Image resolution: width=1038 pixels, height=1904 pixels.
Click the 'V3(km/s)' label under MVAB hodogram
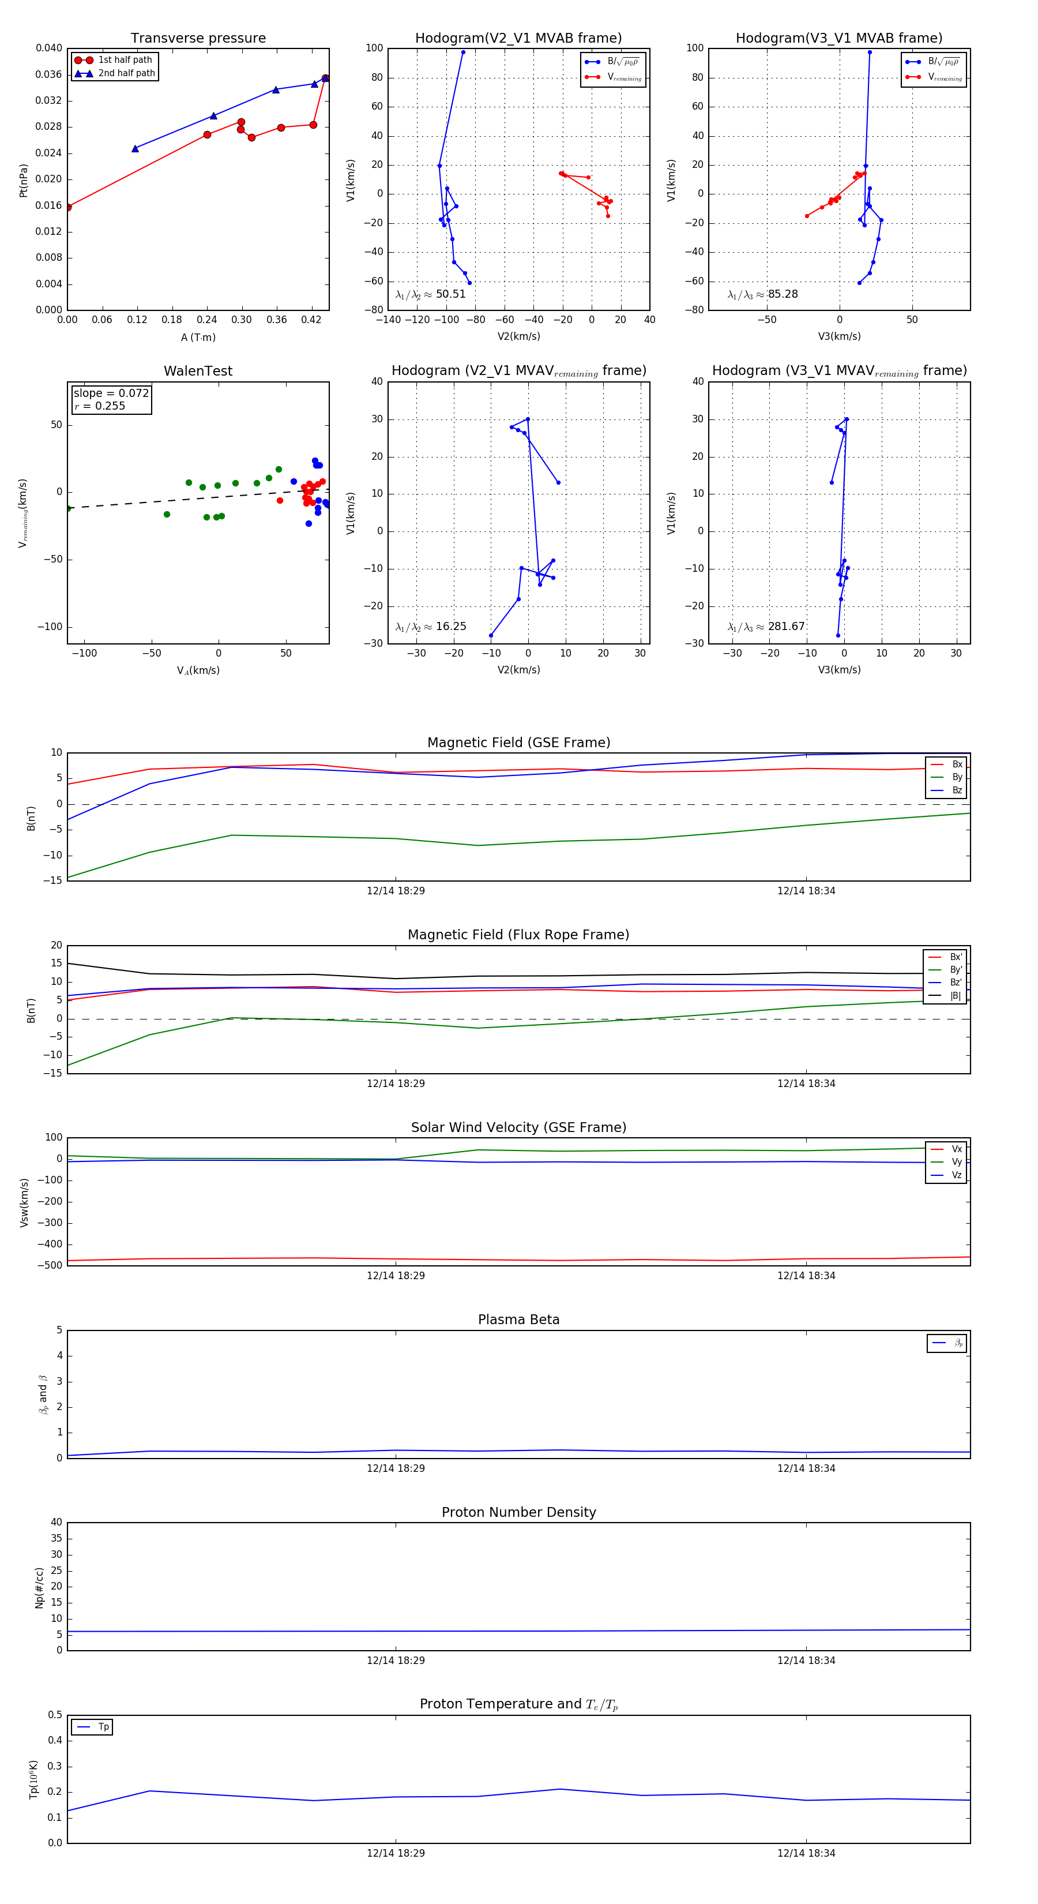pos(839,337)
